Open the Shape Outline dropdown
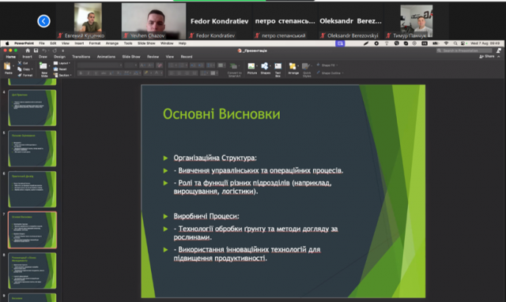The height and width of the screenshot is (302, 506). (x=330, y=73)
